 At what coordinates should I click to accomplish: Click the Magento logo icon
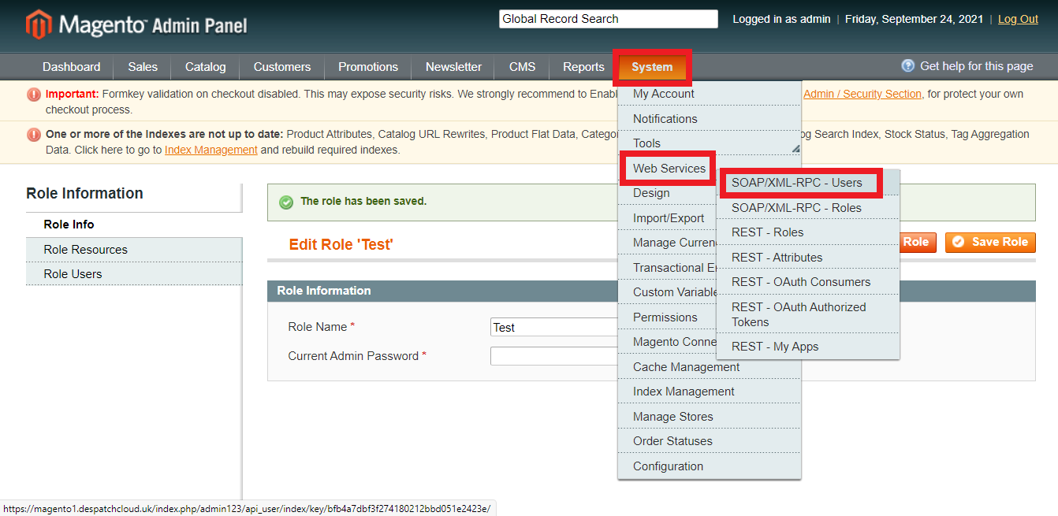click(x=39, y=24)
